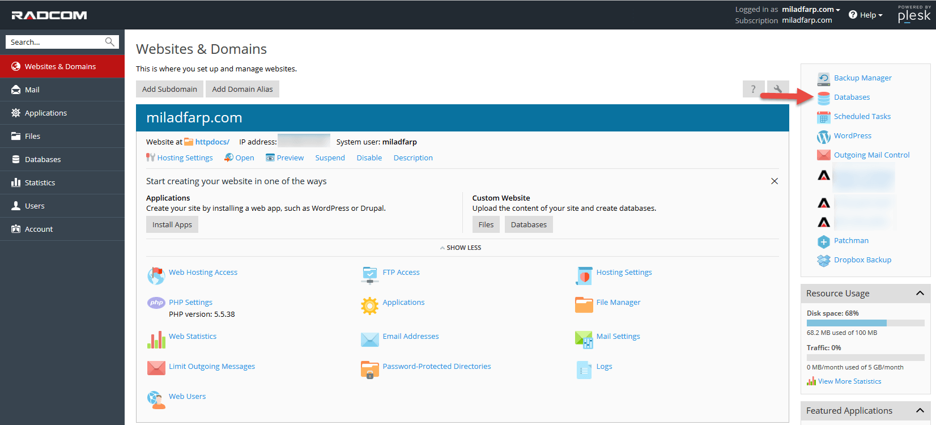Open the File Manager folder icon
Image resolution: width=936 pixels, height=425 pixels.
584,305
